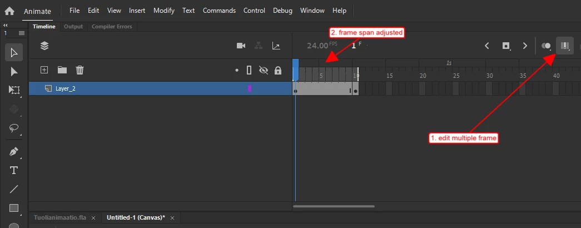This screenshot has width=581, height=228.
Task: Toggle onion skin
Action: coord(546,46)
